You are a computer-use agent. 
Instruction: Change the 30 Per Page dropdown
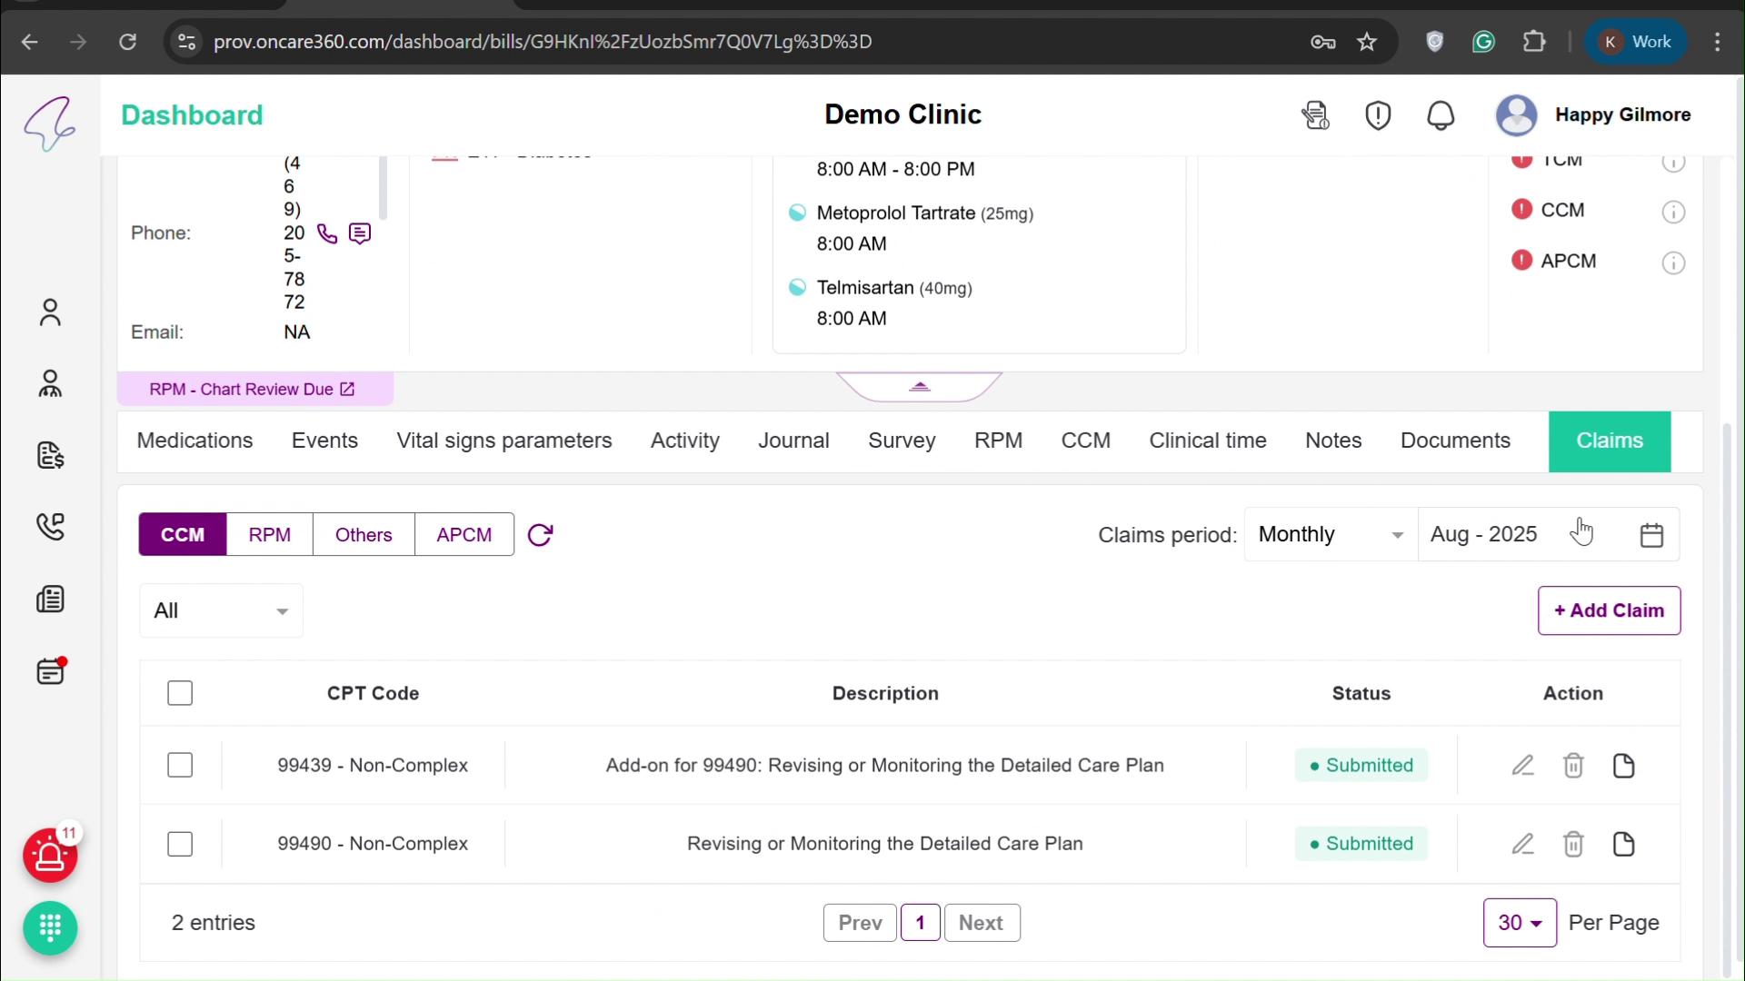tap(1519, 922)
